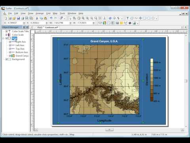Toggle Background visibility checkbox
The height and width of the screenshot is (143, 190).
click(x=6, y=59)
